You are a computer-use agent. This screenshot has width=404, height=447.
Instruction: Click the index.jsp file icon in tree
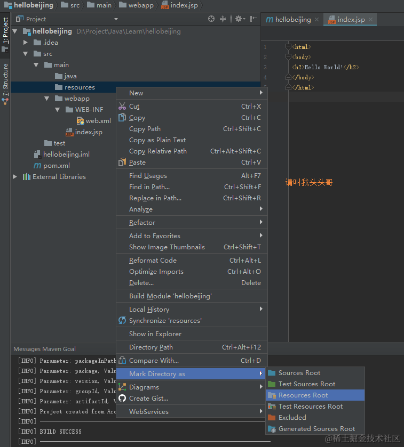[x=69, y=132]
